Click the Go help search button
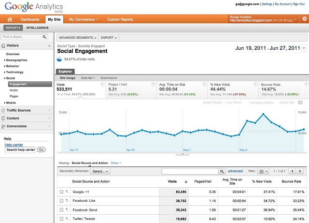Image resolution: width=309 pixels, height=223 pixels. pyautogui.click(x=41, y=149)
